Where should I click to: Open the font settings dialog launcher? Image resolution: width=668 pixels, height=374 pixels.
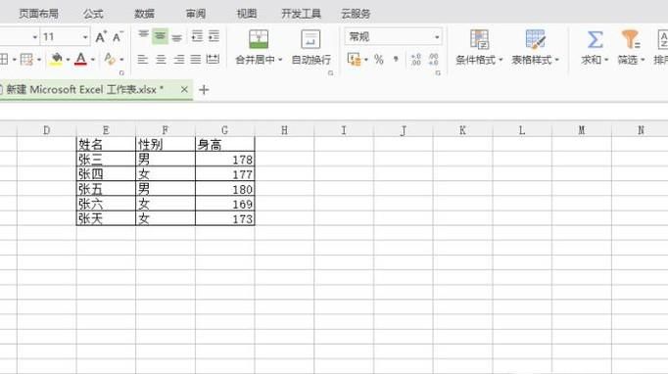tap(121, 73)
